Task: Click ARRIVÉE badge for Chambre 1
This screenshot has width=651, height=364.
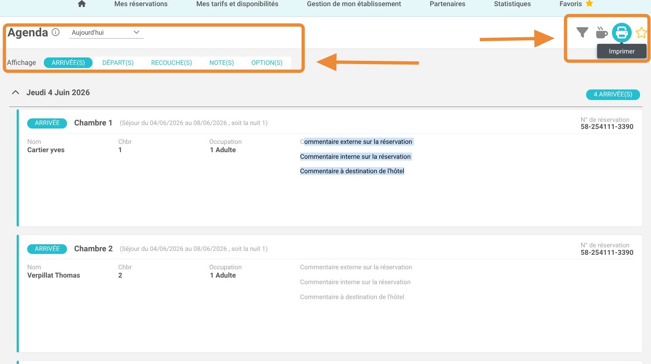Action: tap(47, 123)
